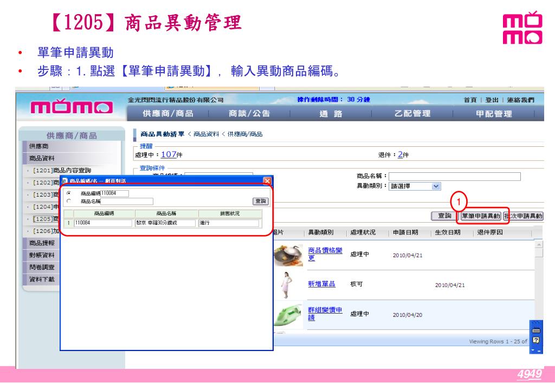Click the empty 商品名稱 input in the dialog
This screenshot has height=383, width=555.
(x=127, y=201)
